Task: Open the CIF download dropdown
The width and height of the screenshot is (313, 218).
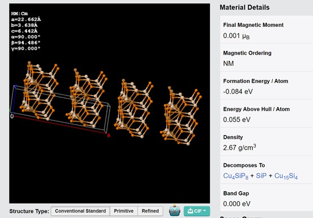Action: pyautogui.click(x=197, y=211)
